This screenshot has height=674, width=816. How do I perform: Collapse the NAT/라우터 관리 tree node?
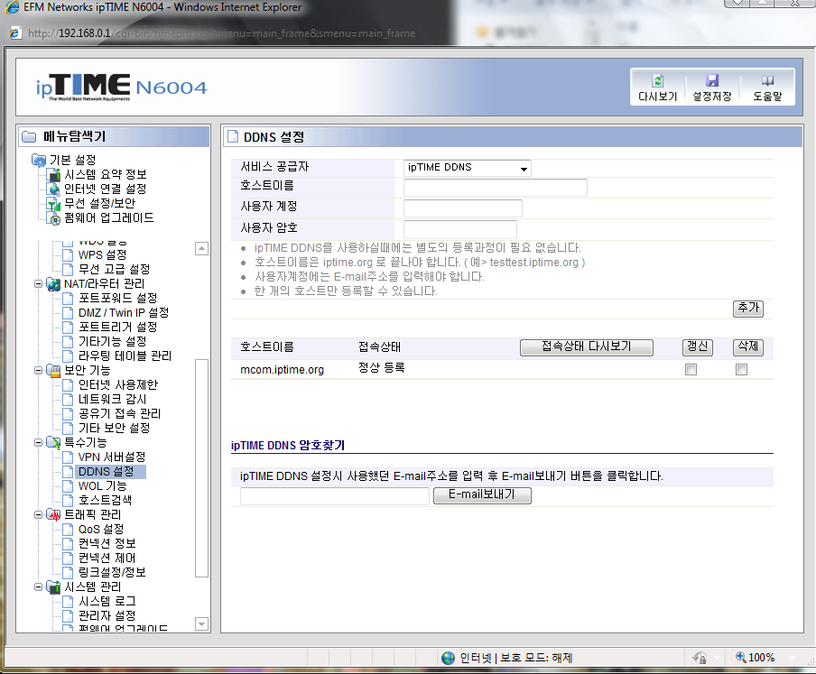pyautogui.click(x=39, y=284)
